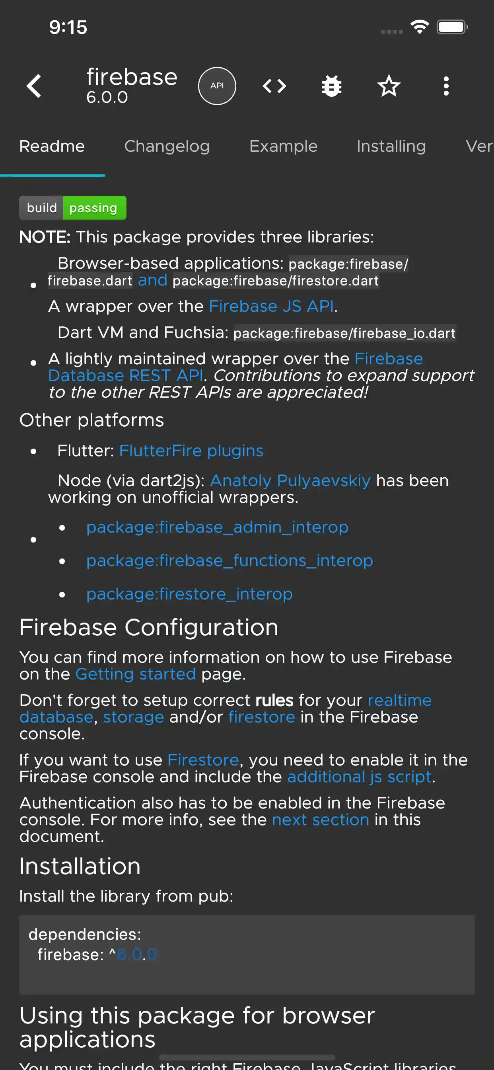Open package:firebase_admin_interop link
Screen dimensions: 494x1070
pyautogui.click(x=217, y=527)
